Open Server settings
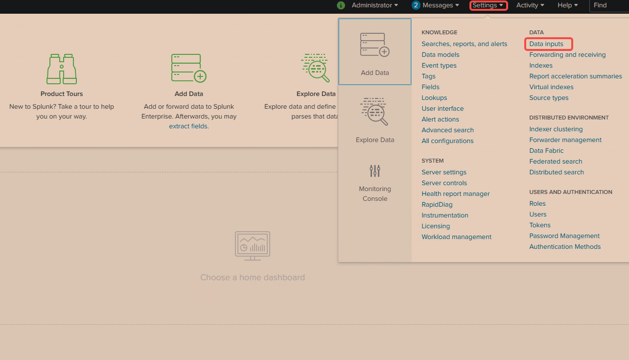This screenshot has width=629, height=360. point(444,172)
